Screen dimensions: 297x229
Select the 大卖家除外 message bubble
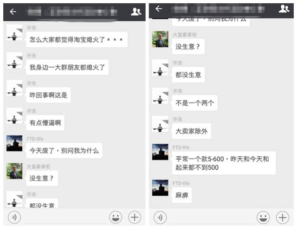pos(192,131)
